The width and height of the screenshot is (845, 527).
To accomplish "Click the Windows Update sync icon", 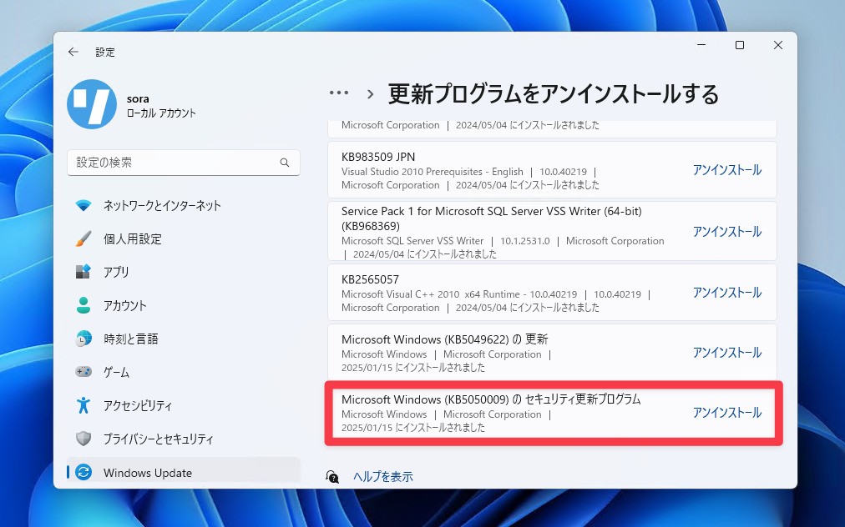I will tap(83, 472).
